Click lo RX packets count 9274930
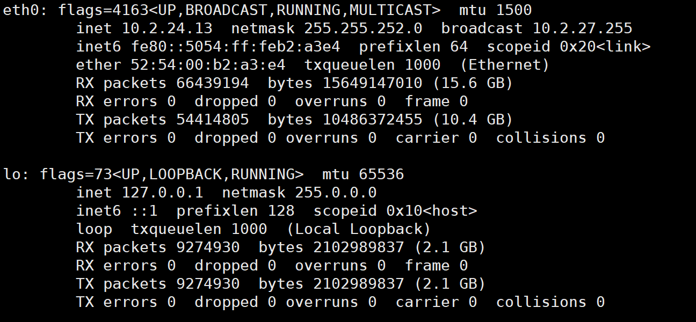The width and height of the screenshot is (696, 322). (208, 247)
